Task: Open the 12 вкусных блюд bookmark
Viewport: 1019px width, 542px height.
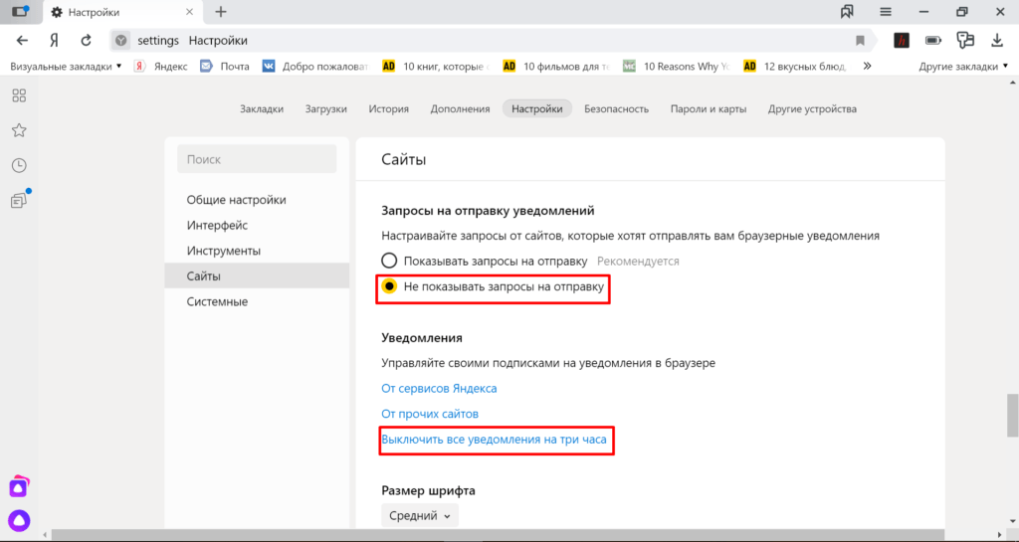Action: click(795, 67)
